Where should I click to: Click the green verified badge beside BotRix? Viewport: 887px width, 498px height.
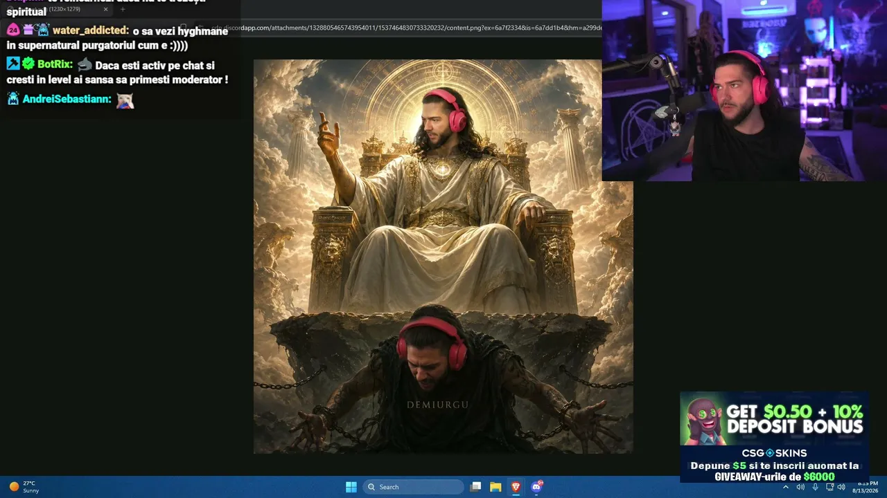click(28, 64)
